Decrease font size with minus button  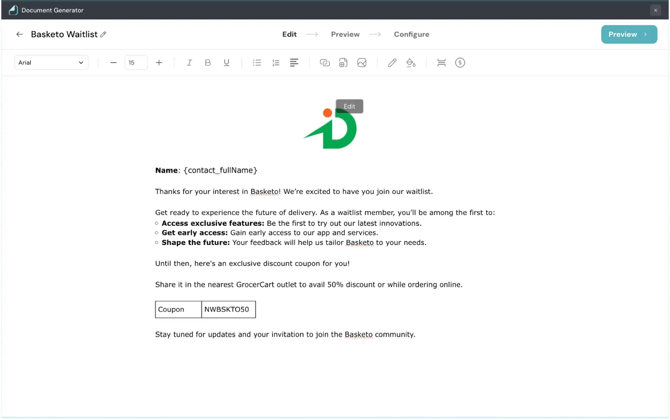[x=113, y=63]
